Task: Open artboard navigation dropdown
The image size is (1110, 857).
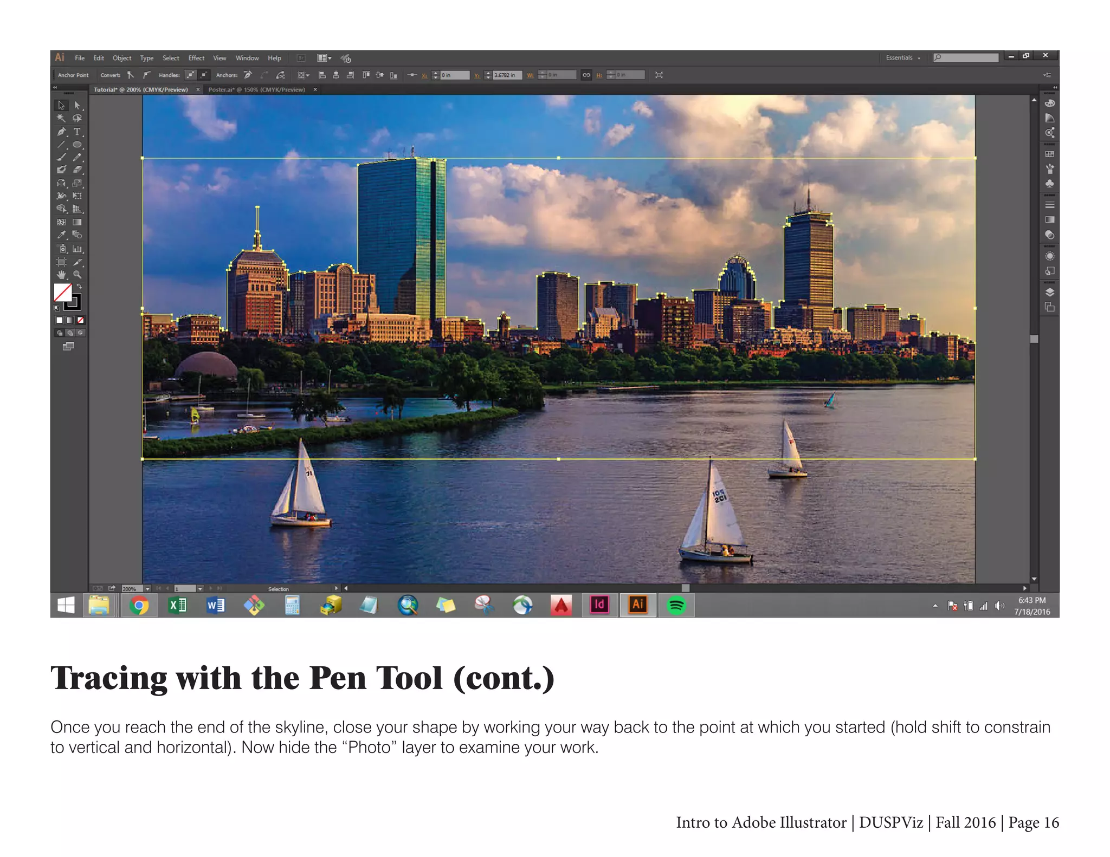Action: (x=200, y=588)
